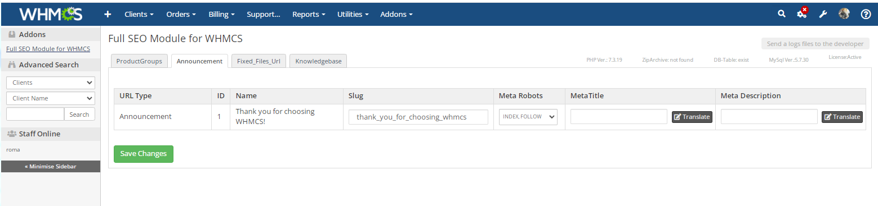
Task: Switch to the Knowledgebase tab
Action: (318, 61)
